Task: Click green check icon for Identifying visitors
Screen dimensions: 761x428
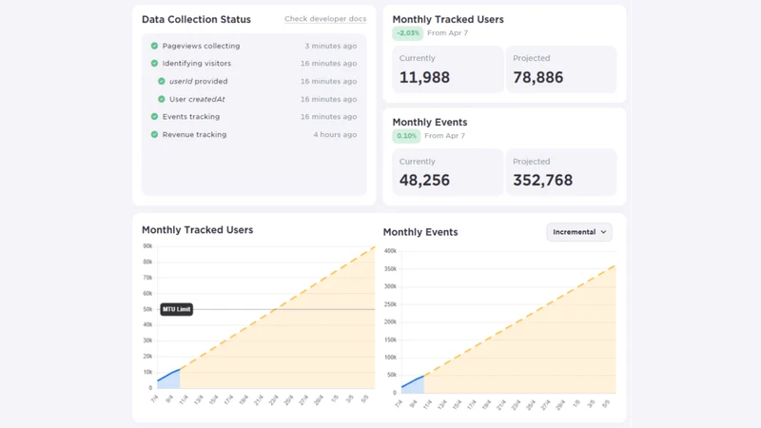Action: [x=154, y=63]
